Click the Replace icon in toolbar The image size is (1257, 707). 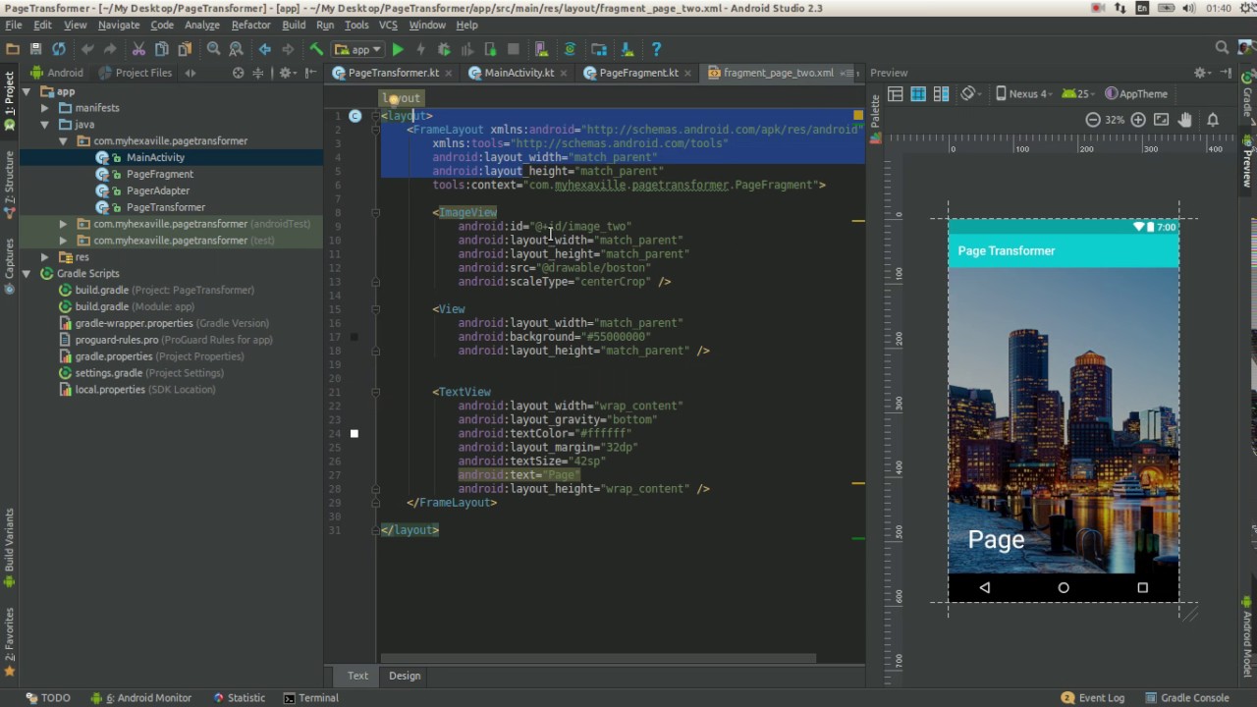point(236,49)
